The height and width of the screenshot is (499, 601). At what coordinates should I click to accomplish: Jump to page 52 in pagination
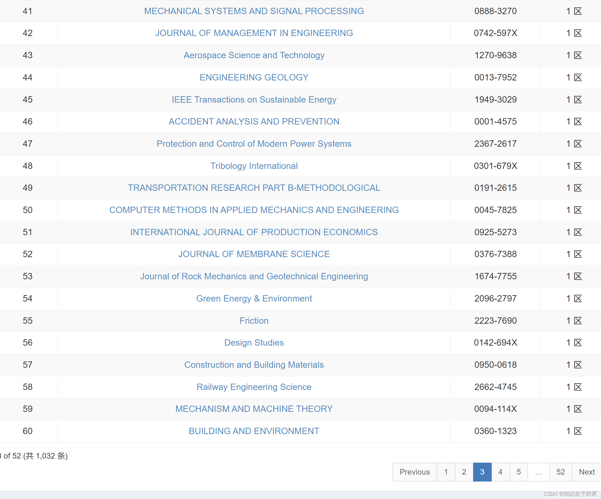560,472
